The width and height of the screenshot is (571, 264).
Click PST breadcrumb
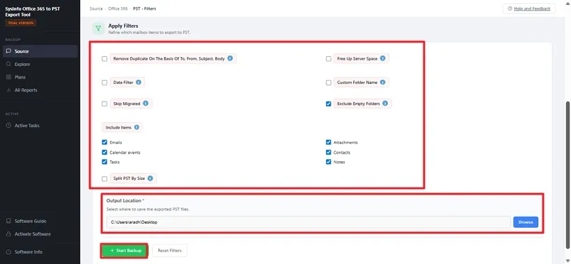tap(136, 8)
